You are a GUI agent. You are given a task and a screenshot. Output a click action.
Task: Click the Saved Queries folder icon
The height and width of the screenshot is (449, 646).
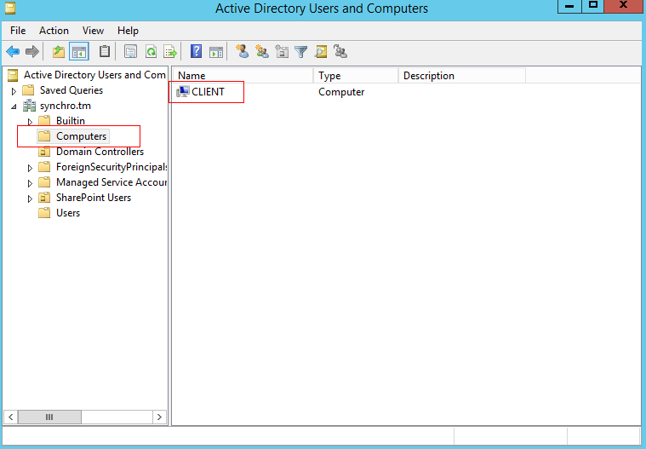click(28, 89)
